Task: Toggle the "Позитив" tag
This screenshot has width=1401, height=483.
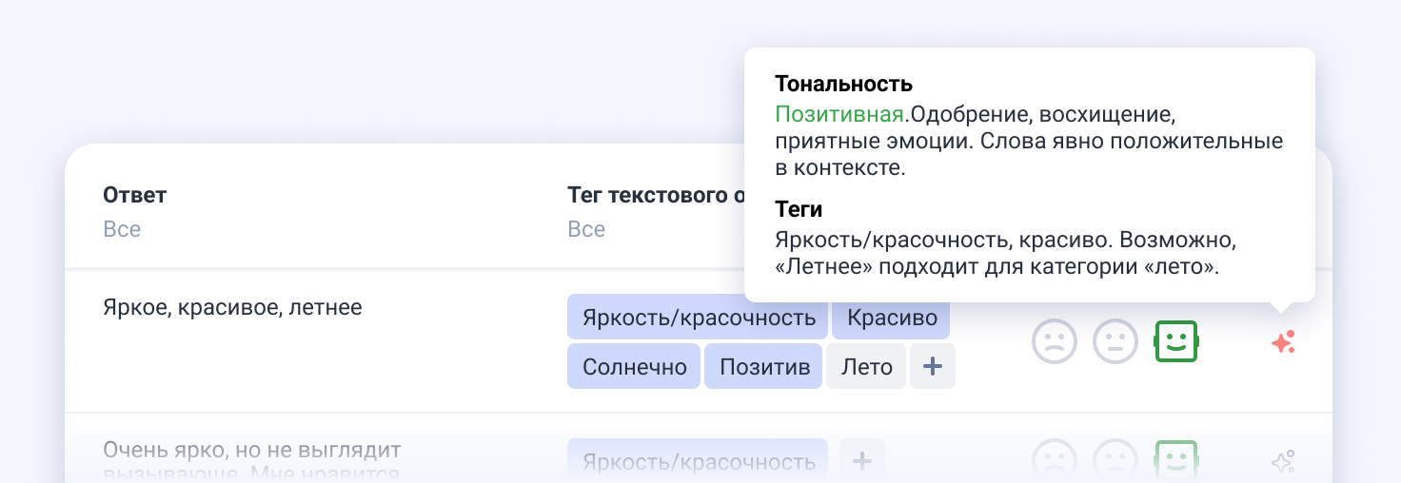Action: [x=763, y=367]
